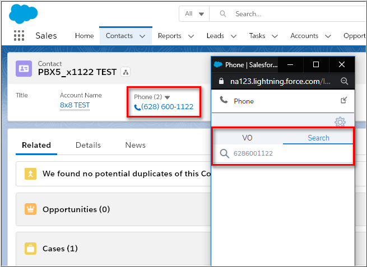Open the App Launcher grid icon
Image resolution: width=367 pixels, height=267 pixels.
18,36
